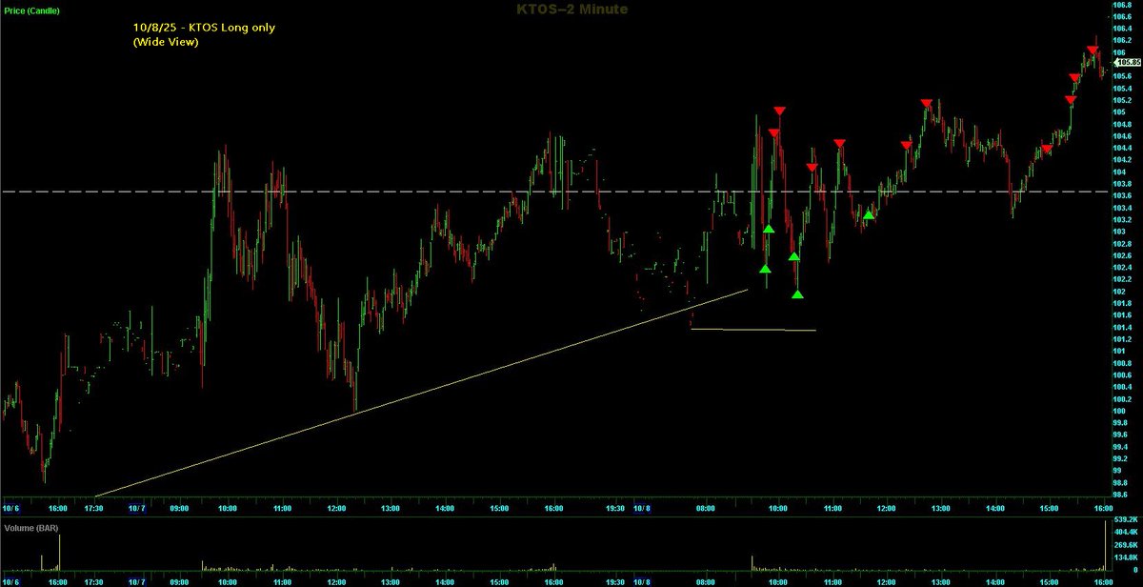Click the 106.8 price axis label

click(x=1124, y=5)
